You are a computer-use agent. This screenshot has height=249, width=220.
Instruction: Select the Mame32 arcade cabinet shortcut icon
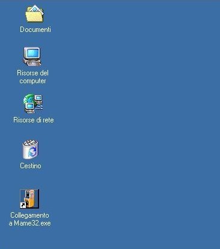point(29,199)
